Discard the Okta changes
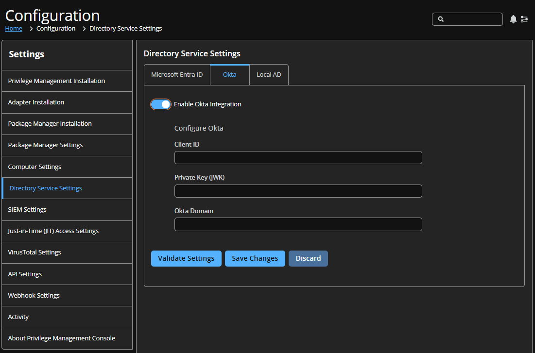This screenshot has width=535, height=353. (308, 258)
